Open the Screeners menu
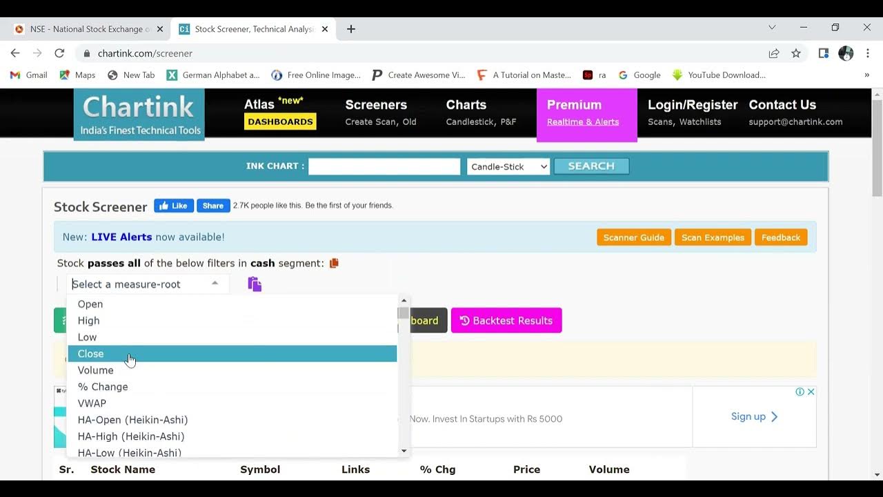 (x=381, y=113)
